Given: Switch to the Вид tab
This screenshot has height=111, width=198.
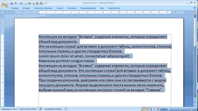Looking at the screenshot, I should [x=102, y=8].
